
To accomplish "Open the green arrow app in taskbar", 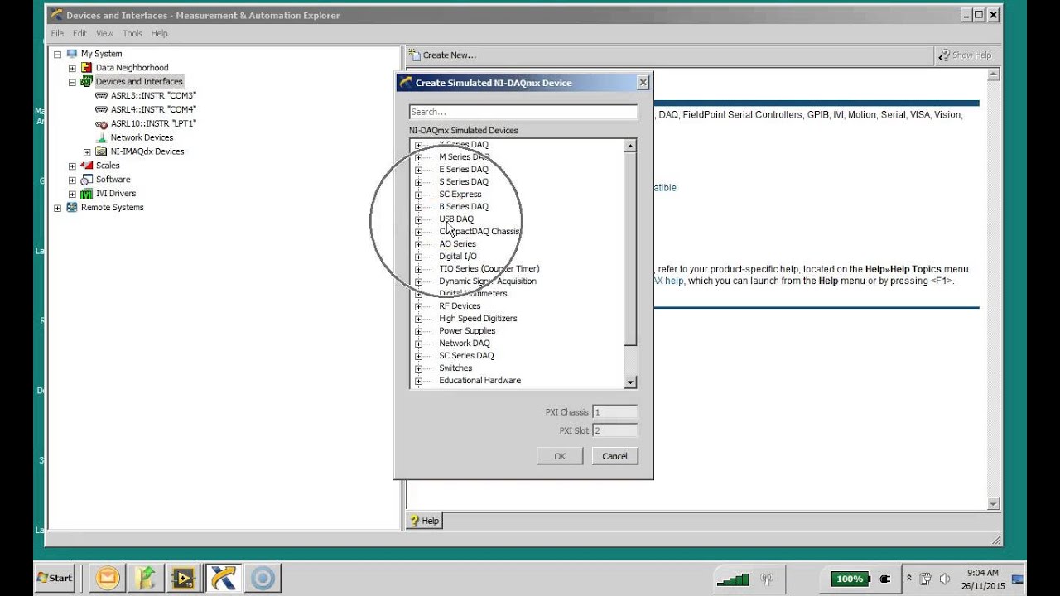I will (146, 578).
